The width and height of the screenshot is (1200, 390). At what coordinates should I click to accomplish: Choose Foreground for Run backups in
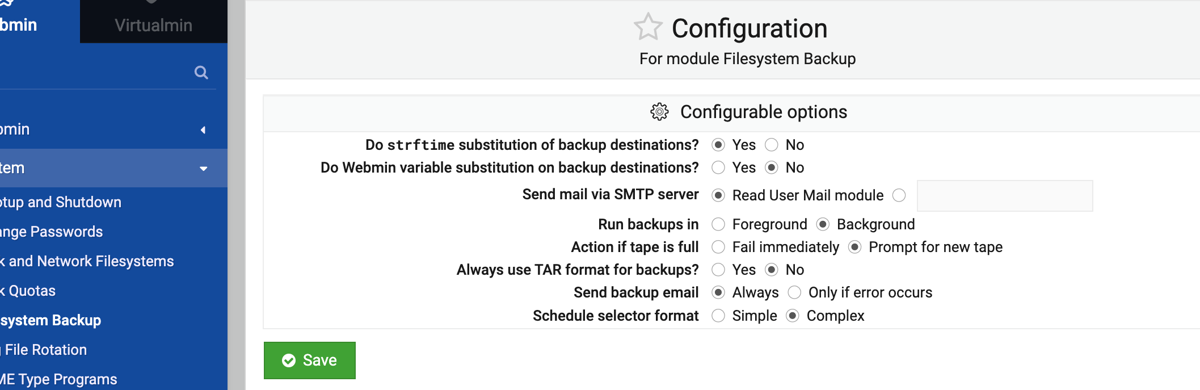pyautogui.click(x=718, y=225)
